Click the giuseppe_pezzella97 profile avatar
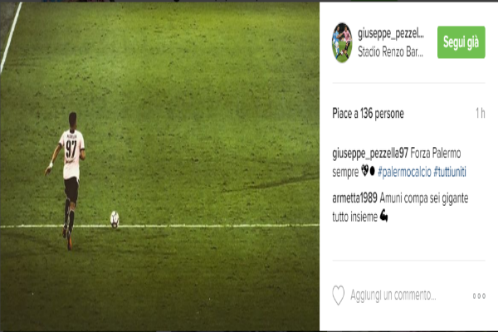498x332 pixels. pyautogui.click(x=342, y=42)
